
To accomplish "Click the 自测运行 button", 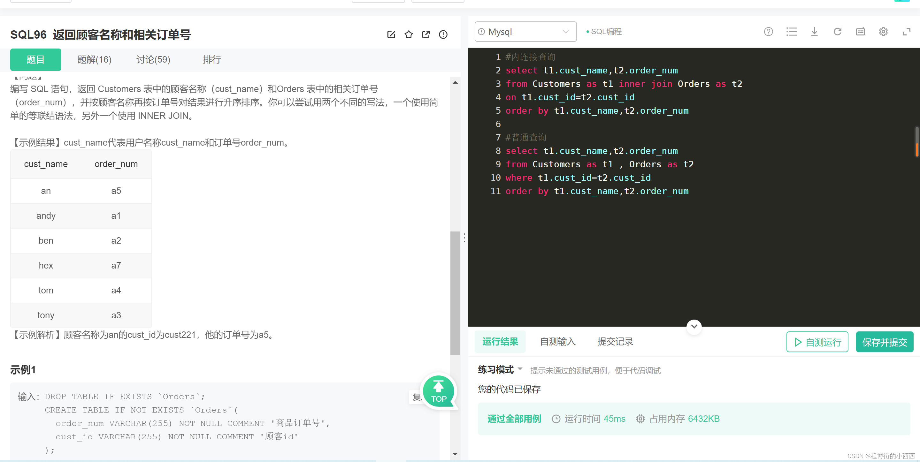I will pyautogui.click(x=817, y=342).
